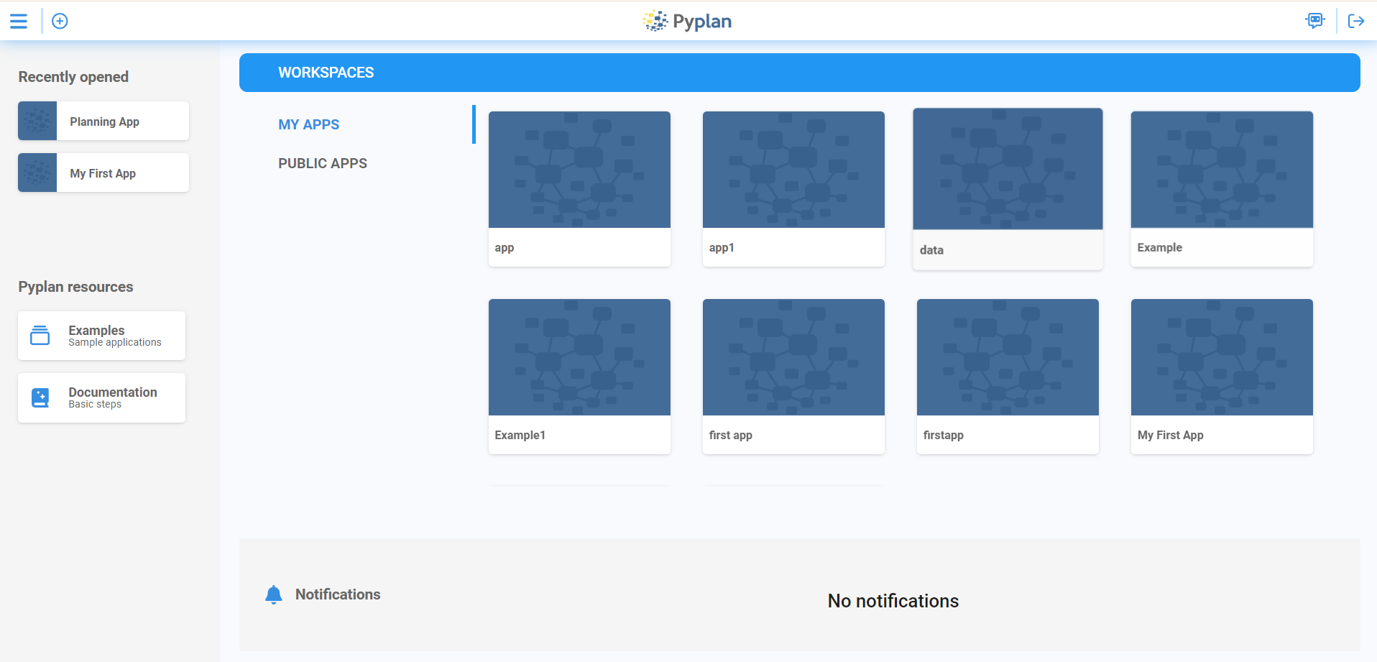Viewport: 1377px width, 662px height.
Task: Open the Planning App from recently opened
Action: point(104,121)
